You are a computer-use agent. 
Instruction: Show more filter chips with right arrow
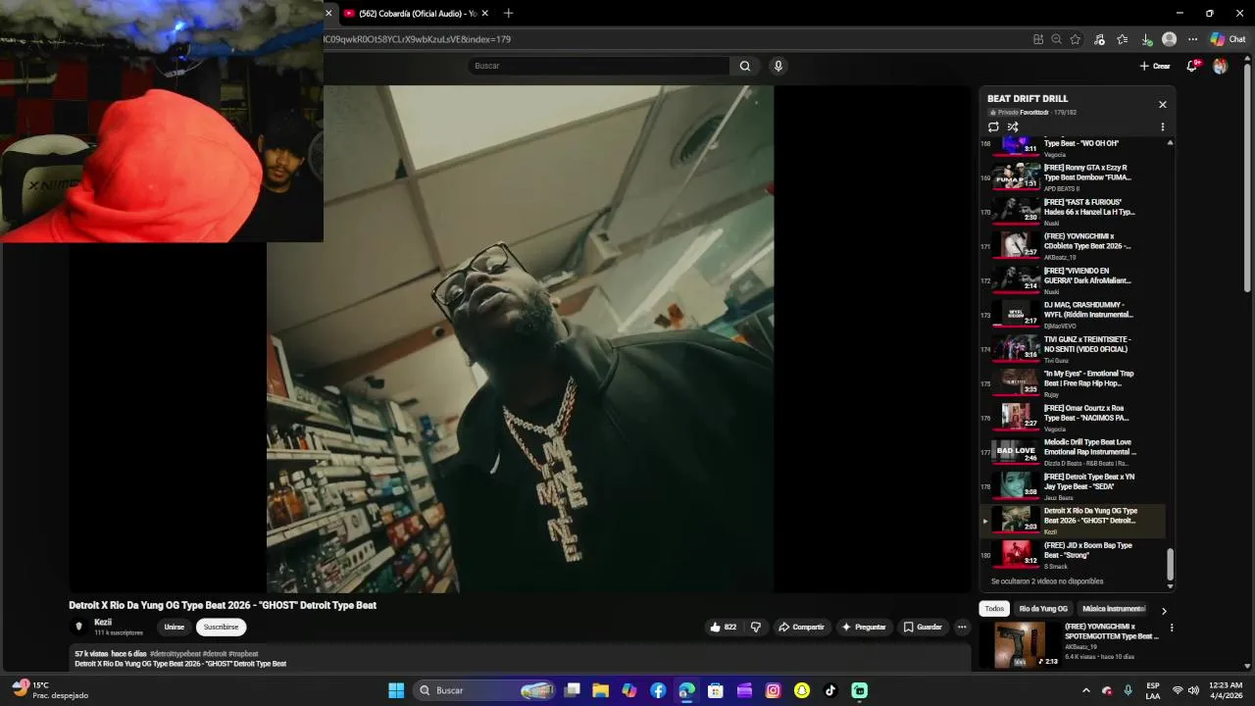point(1164,610)
